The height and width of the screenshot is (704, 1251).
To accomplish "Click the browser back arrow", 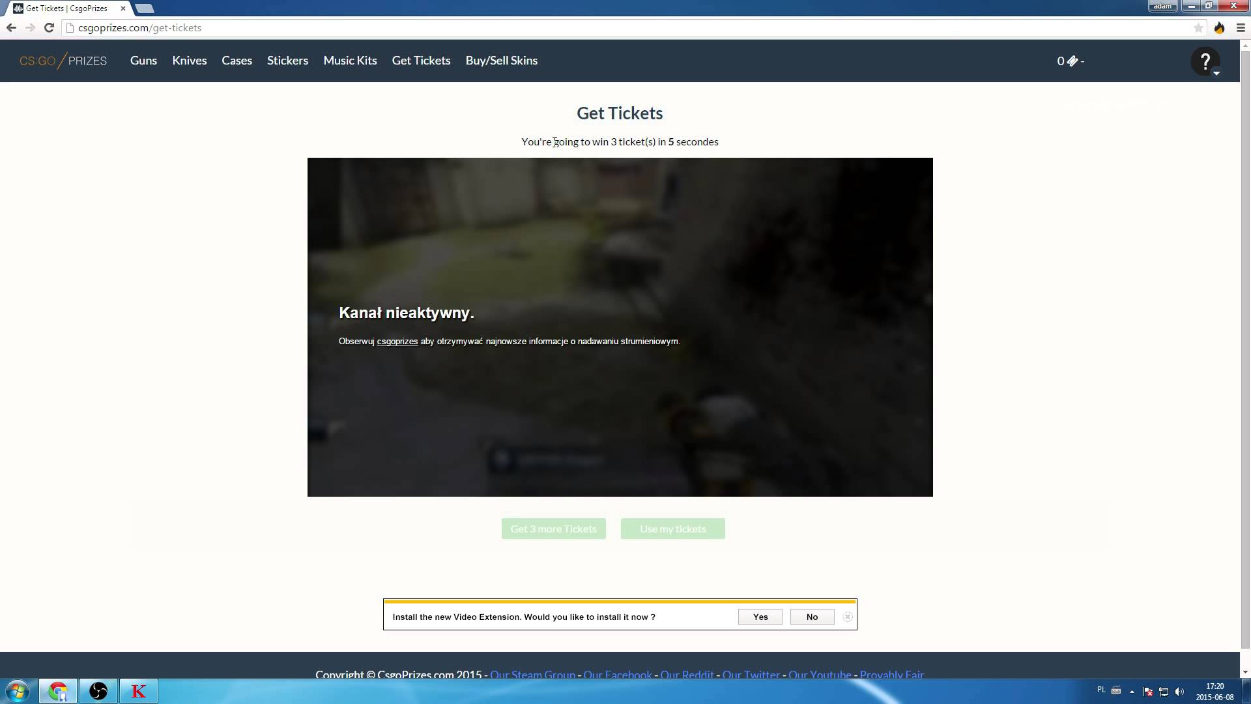I will [11, 27].
